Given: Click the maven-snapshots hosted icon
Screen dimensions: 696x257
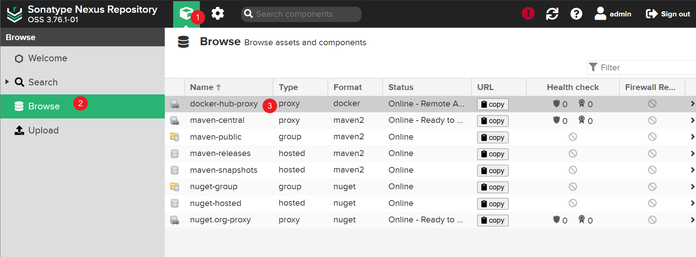Looking at the screenshot, I should click(175, 170).
